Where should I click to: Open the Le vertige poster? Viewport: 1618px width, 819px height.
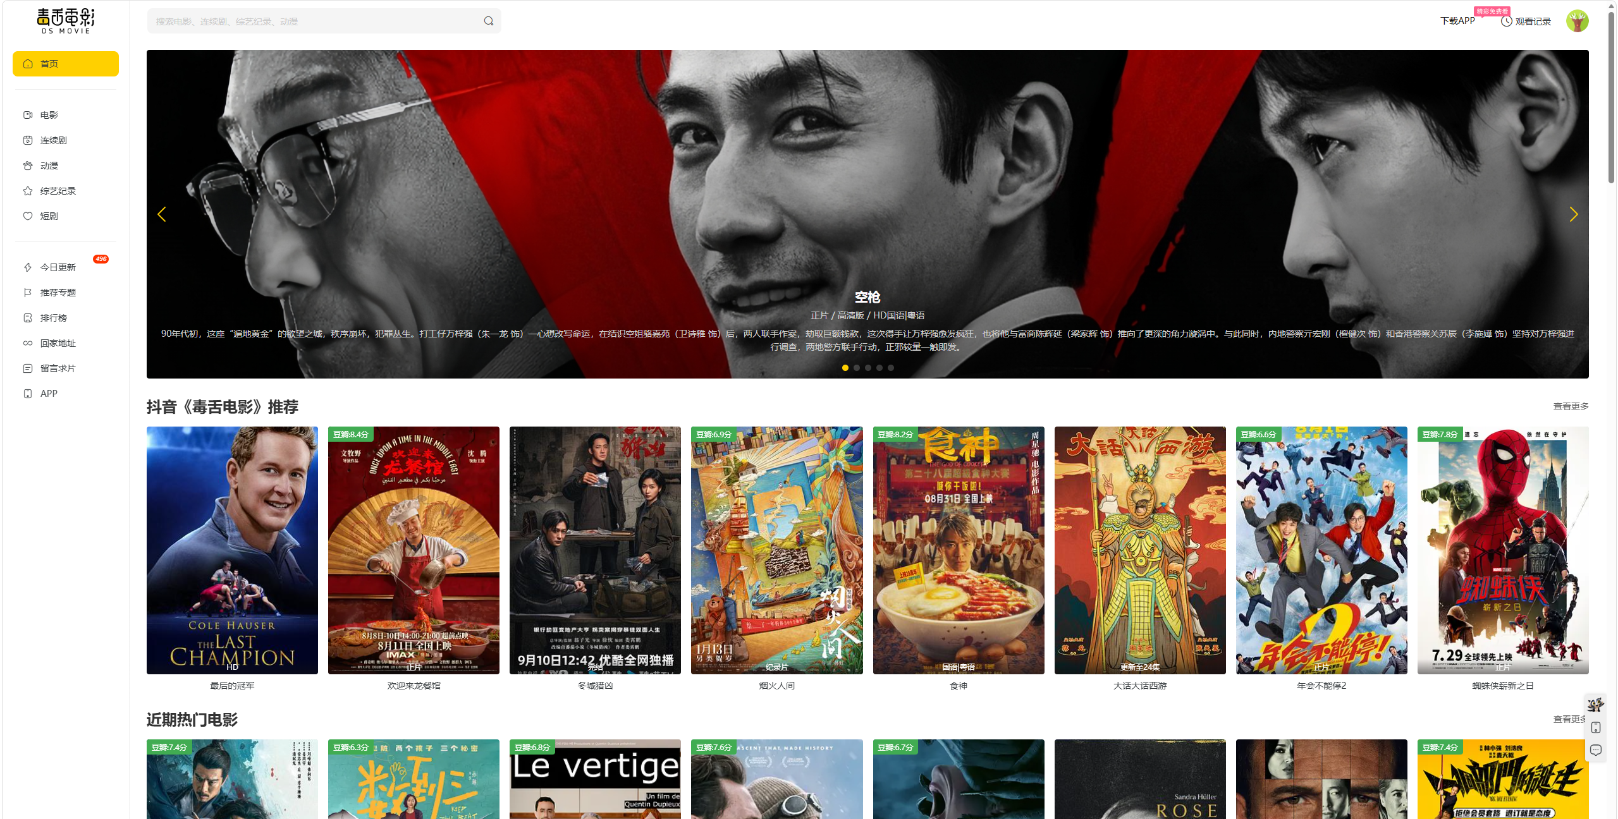(595, 779)
